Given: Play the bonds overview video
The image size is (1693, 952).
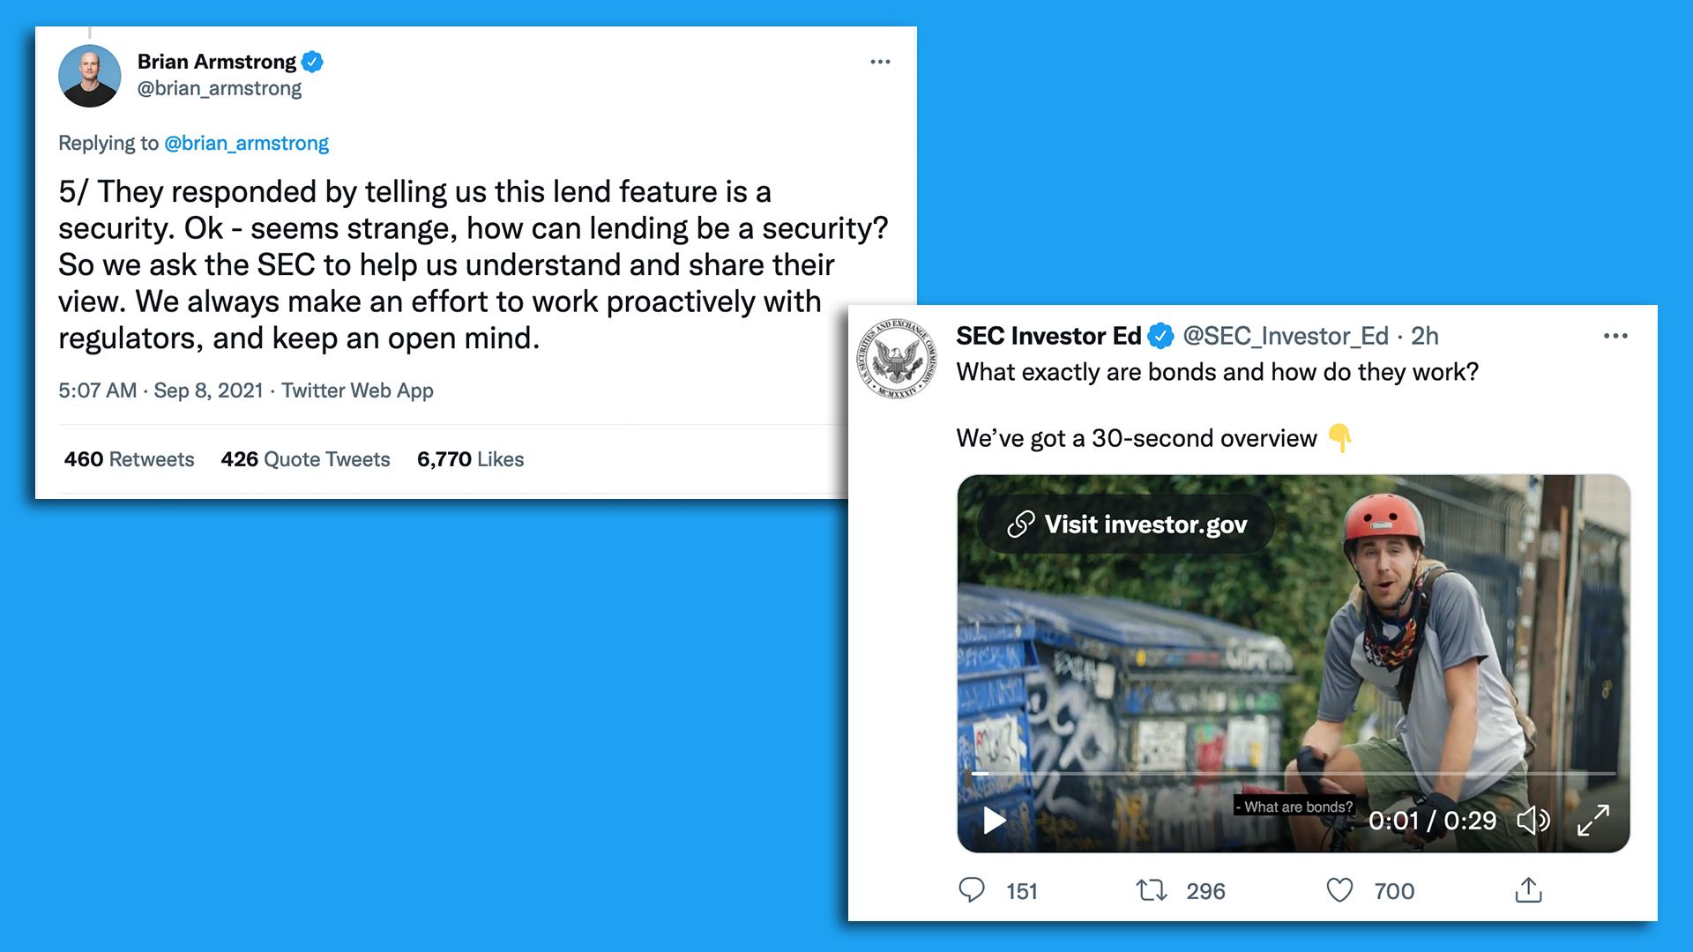Looking at the screenshot, I should point(995,820).
